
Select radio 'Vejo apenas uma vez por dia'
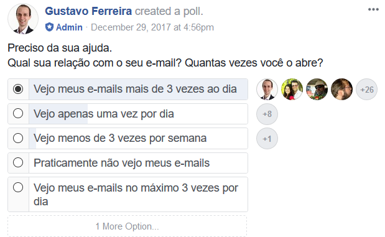tap(18, 113)
